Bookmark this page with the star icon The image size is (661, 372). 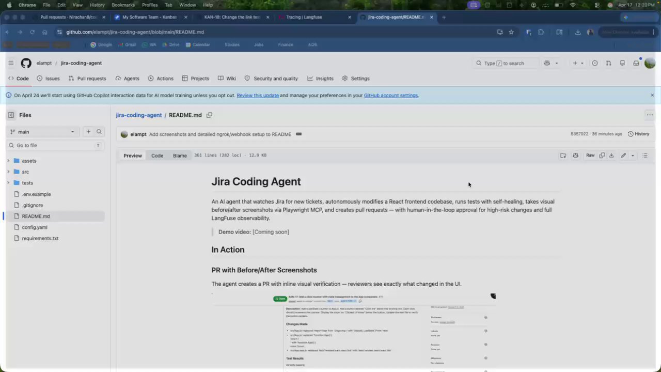pos(511,32)
